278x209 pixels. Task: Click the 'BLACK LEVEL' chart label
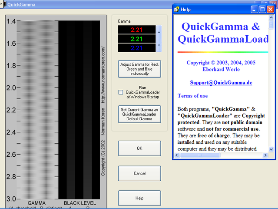[x=80, y=203]
